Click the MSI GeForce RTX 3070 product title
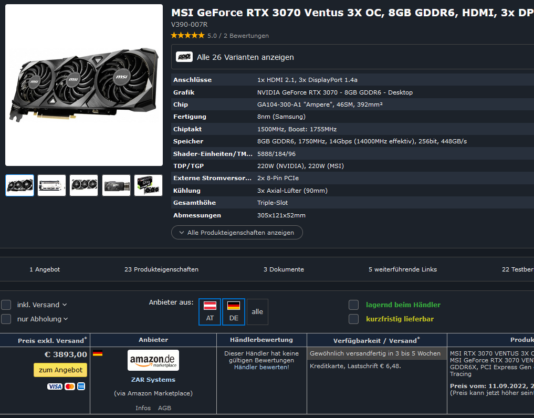Viewport: 534px width, 418px height. [x=352, y=13]
